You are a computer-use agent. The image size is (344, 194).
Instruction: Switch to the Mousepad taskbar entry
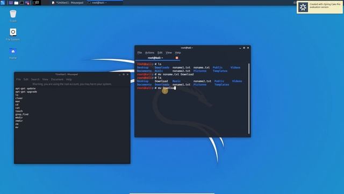tap(68, 3)
